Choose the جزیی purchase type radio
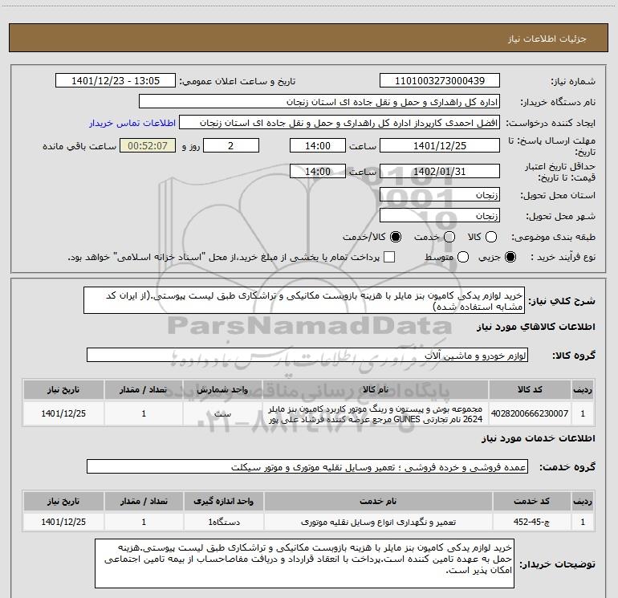The image size is (618, 598). click(510, 257)
